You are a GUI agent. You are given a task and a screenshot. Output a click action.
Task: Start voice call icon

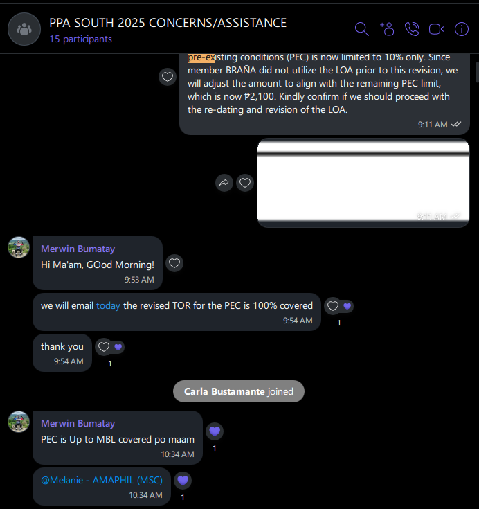click(x=412, y=29)
